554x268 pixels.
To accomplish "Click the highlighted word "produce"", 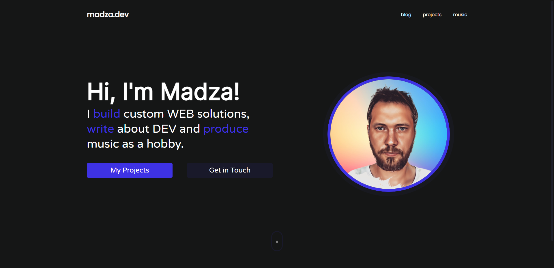I will [x=226, y=129].
